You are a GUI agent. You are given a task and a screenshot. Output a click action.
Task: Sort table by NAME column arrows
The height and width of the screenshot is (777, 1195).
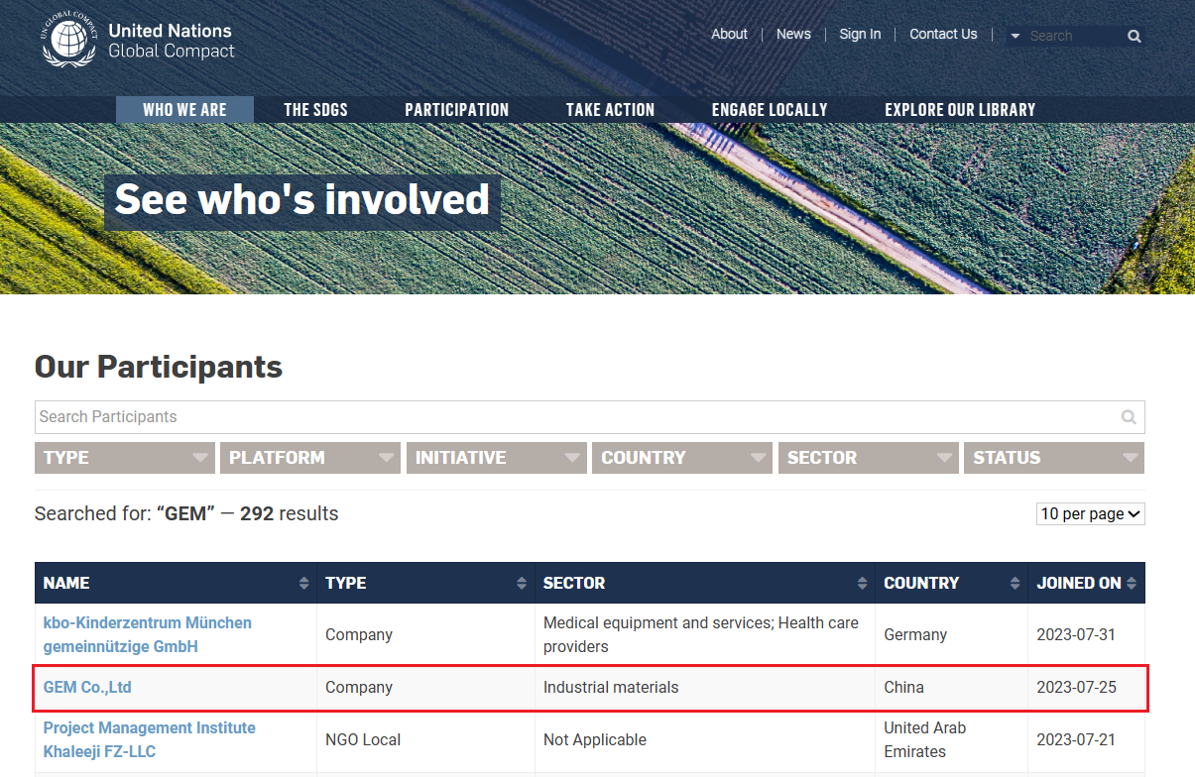pos(303,584)
